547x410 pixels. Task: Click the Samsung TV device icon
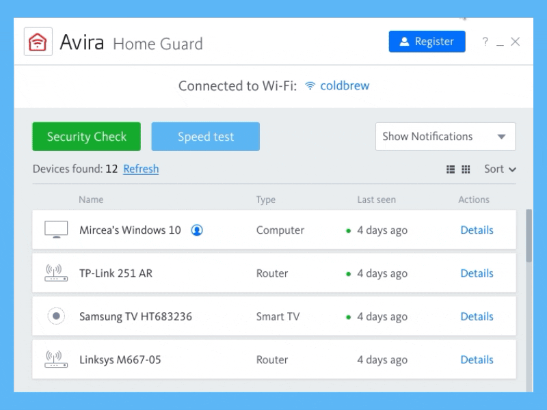[x=56, y=316]
